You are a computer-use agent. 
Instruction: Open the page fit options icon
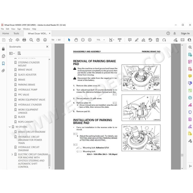click(111, 40)
